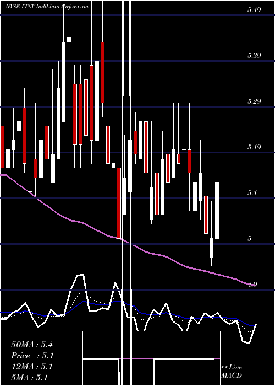
Task: Select the 5.49 price axis label
Action: coord(254,10)
